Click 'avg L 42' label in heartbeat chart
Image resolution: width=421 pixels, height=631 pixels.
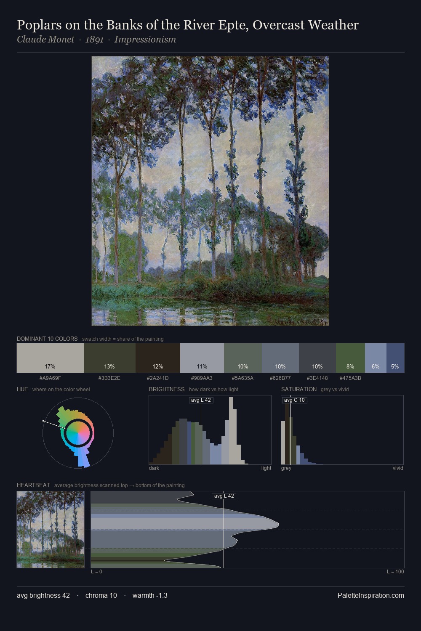(x=224, y=496)
